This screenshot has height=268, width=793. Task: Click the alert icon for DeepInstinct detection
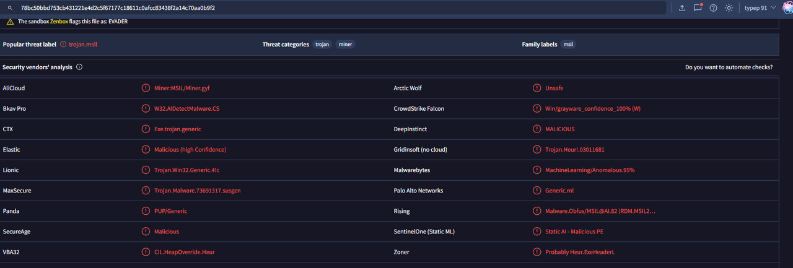pyautogui.click(x=537, y=129)
